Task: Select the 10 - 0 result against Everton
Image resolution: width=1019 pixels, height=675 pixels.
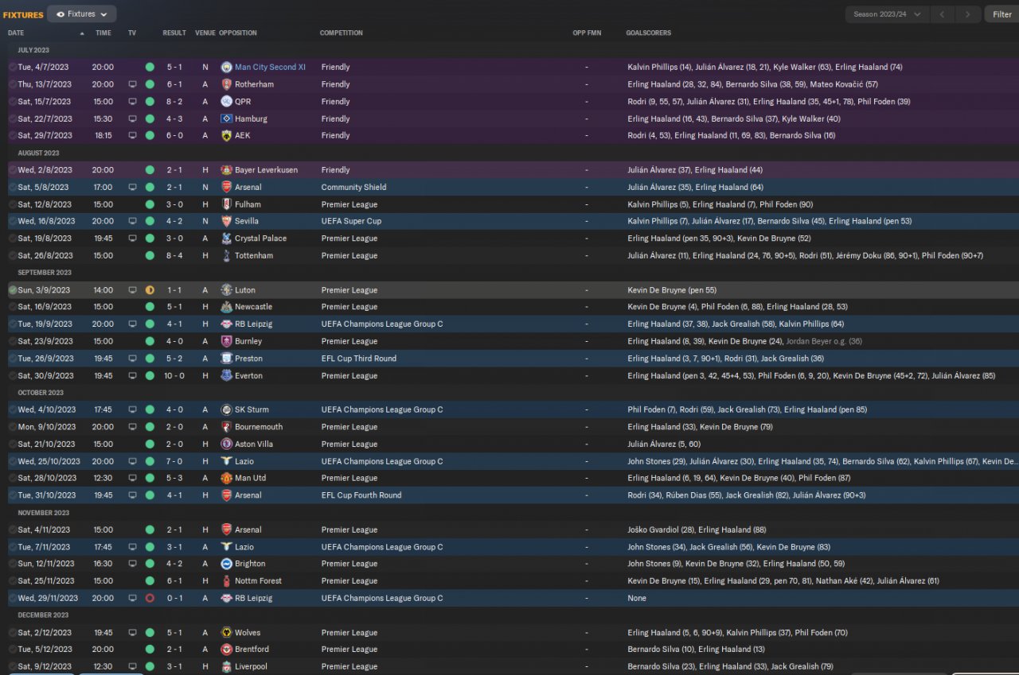Action: click(174, 376)
